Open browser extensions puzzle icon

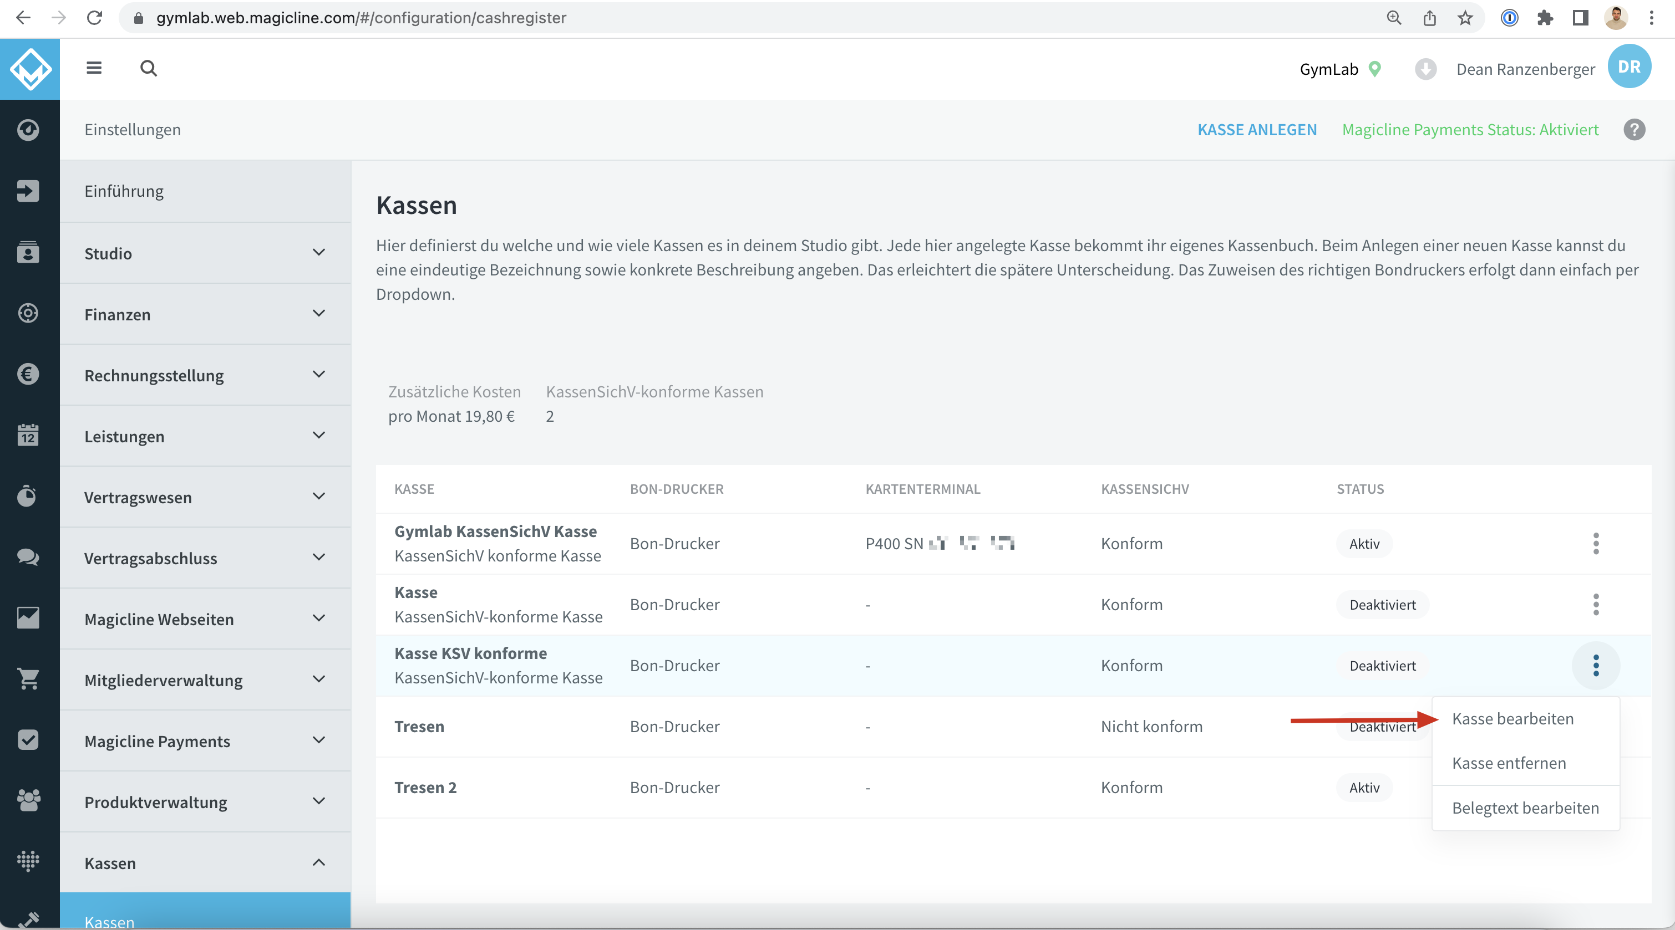[1545, 18]
